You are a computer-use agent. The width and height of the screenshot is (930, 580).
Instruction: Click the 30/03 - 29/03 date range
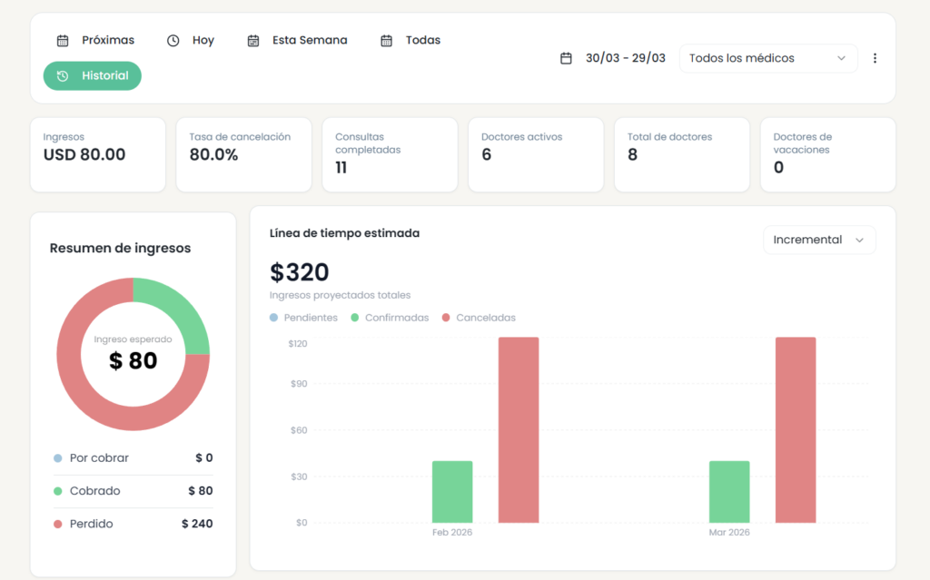coord(625,58)
